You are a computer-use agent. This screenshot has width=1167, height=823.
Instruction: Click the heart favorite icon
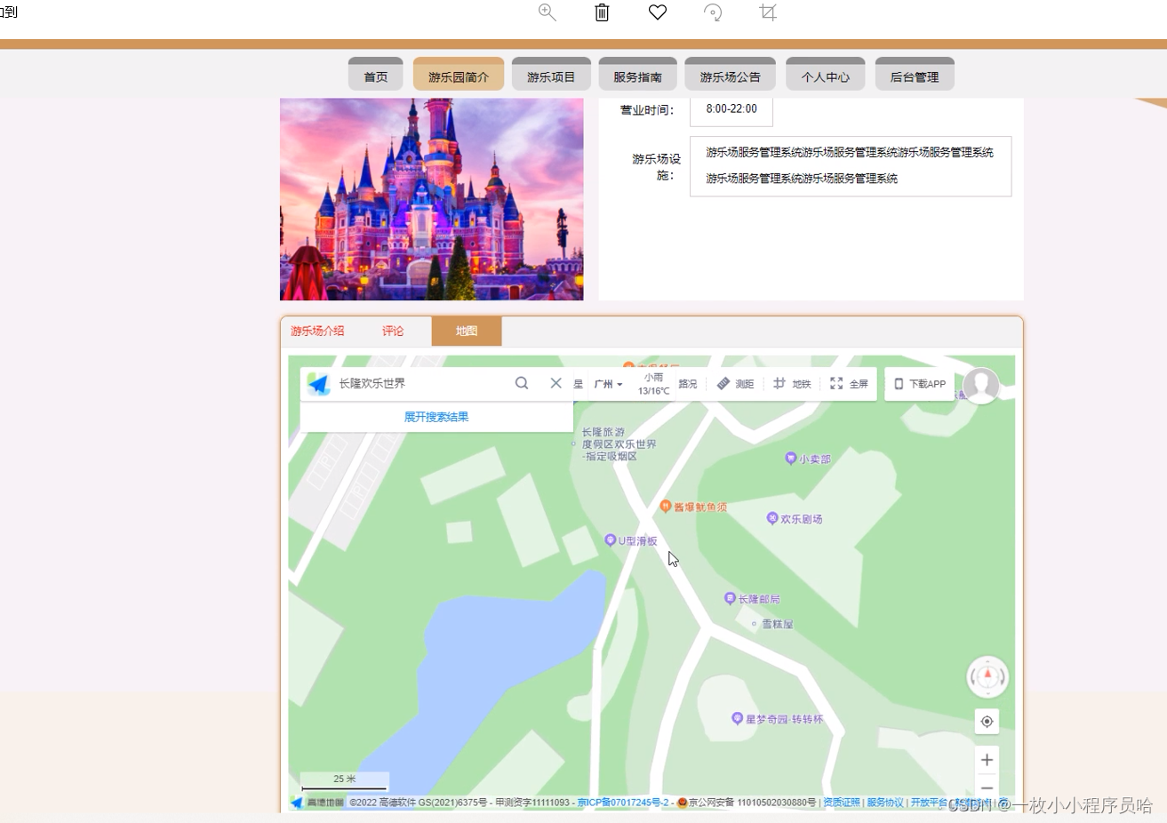658,12
